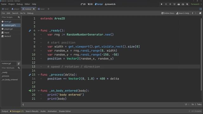Toggle distraction-free mode icon
The image size is (203, 114).
(200, 9)
